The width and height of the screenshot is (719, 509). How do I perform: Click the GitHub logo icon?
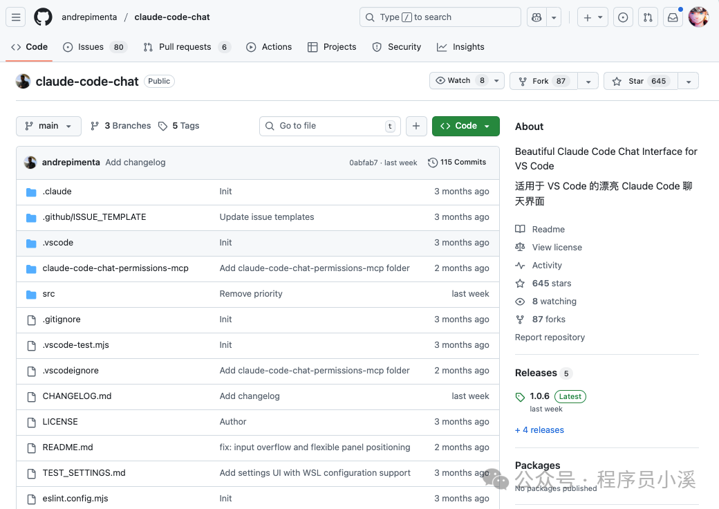[43, 17]
